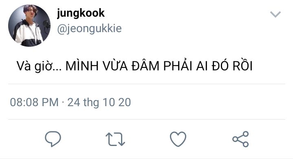Reply to the tweet with the speech bubble icon
This screenshot has height=159, width=293.
click(x=53, y=139)
